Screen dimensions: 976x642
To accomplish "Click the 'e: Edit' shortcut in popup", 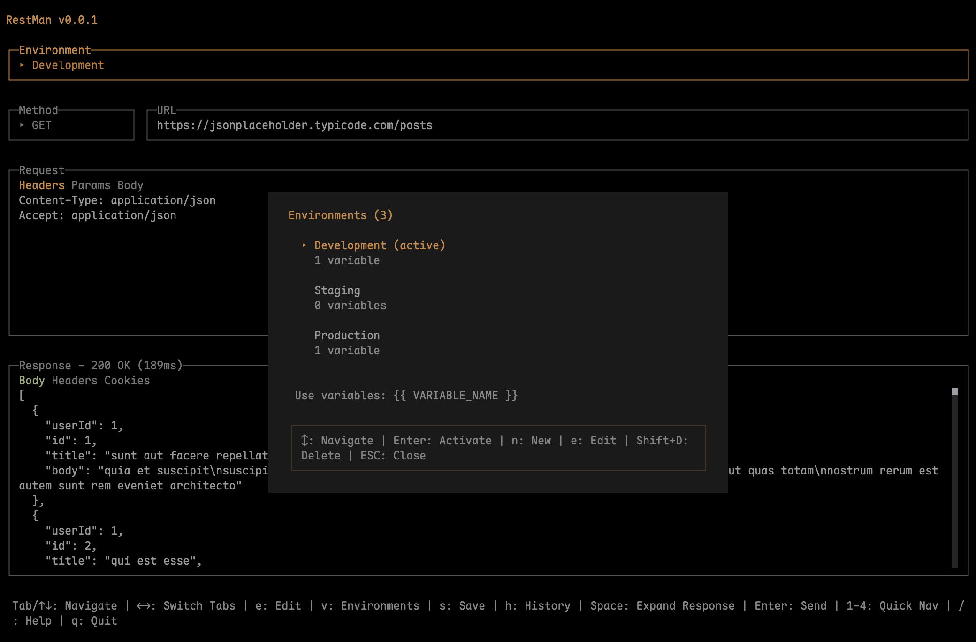I will pyautogui.click(x=593, y=441).
